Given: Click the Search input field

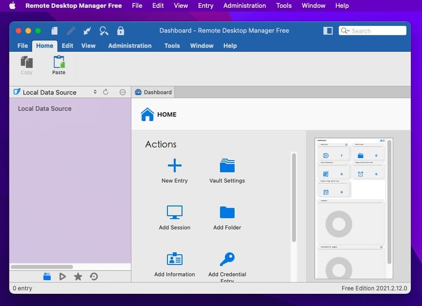Looking at the screenshot, I should tap(372, 31).
